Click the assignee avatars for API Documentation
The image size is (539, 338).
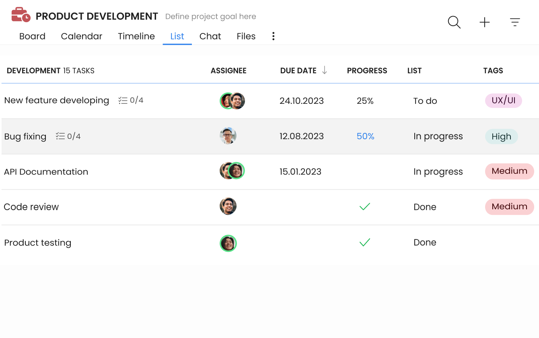pos(232,171)
